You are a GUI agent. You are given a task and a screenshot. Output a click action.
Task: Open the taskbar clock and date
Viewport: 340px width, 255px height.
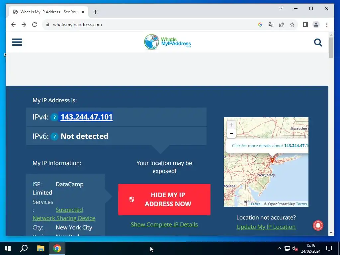(310, 248)
